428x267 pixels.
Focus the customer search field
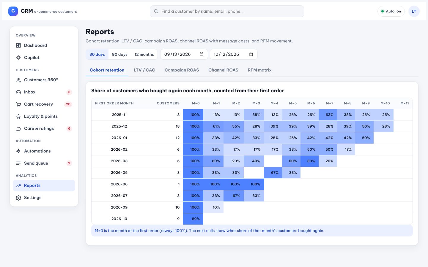point(227,11)
